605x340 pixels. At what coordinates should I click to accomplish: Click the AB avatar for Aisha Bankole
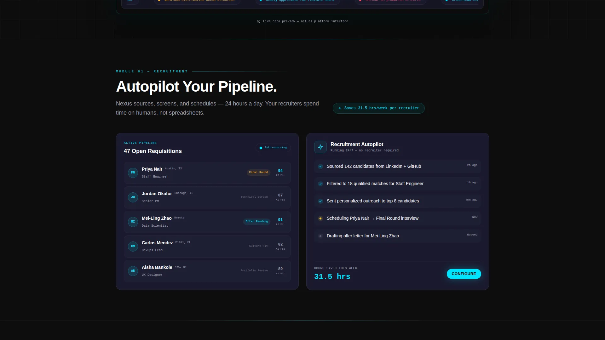[x=133, y=271]
